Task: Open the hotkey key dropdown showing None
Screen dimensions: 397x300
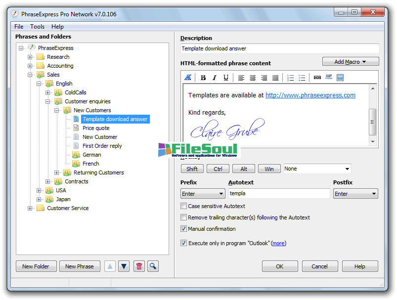Action: [x=317, y=169]
